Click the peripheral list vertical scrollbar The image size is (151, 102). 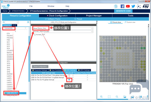click(x=29, y=59)
